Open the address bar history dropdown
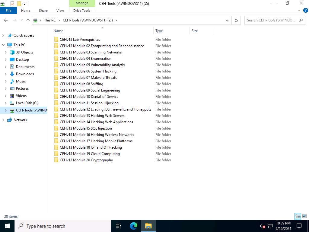The image size is (309, 232). pos(227,20)
